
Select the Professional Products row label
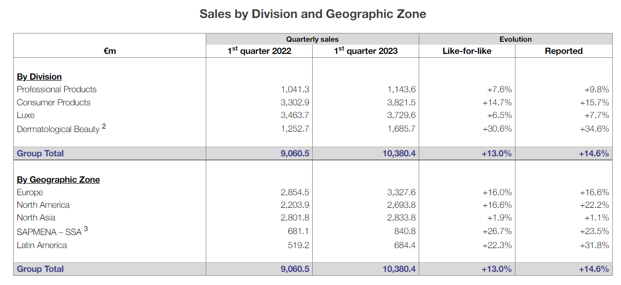[56, 89]
